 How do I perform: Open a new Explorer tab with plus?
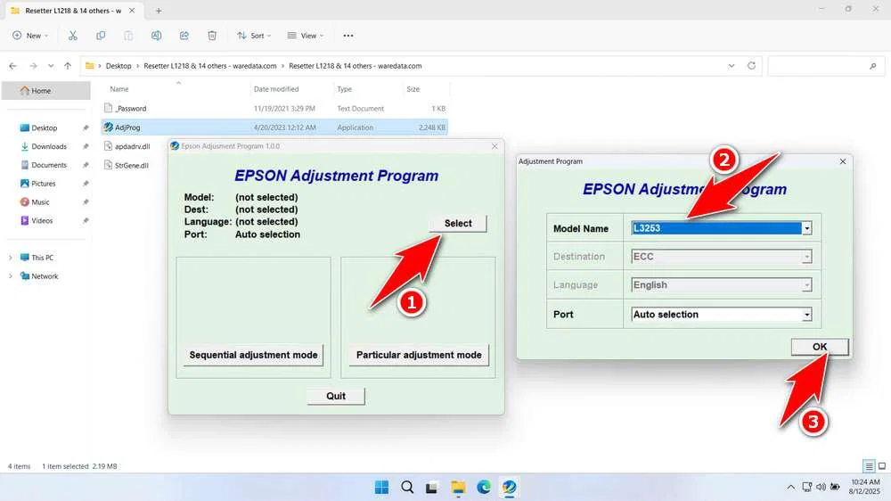[x=159, y=11]
